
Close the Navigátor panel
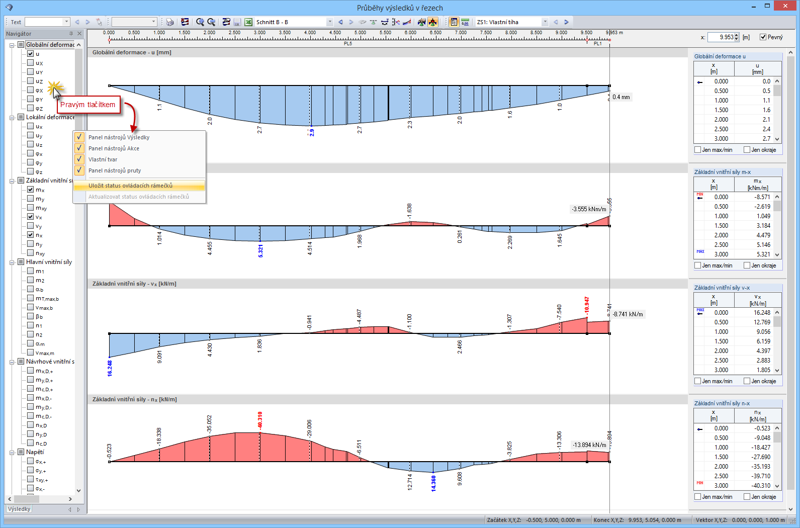pos(79,34)
